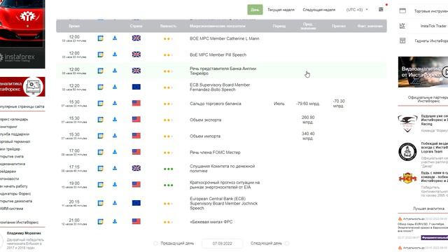448x252 pixels.
Task: Go to Предыдущий день
Action: click(174, 244)
